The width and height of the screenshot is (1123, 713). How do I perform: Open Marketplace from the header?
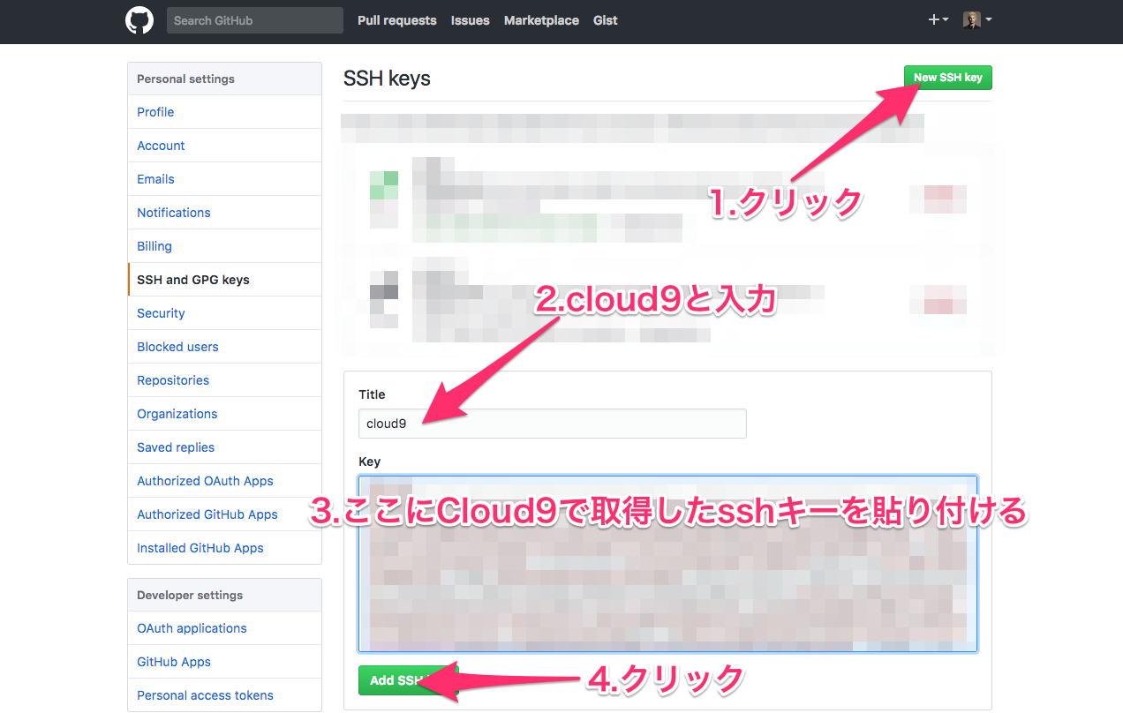click(541, 20)
